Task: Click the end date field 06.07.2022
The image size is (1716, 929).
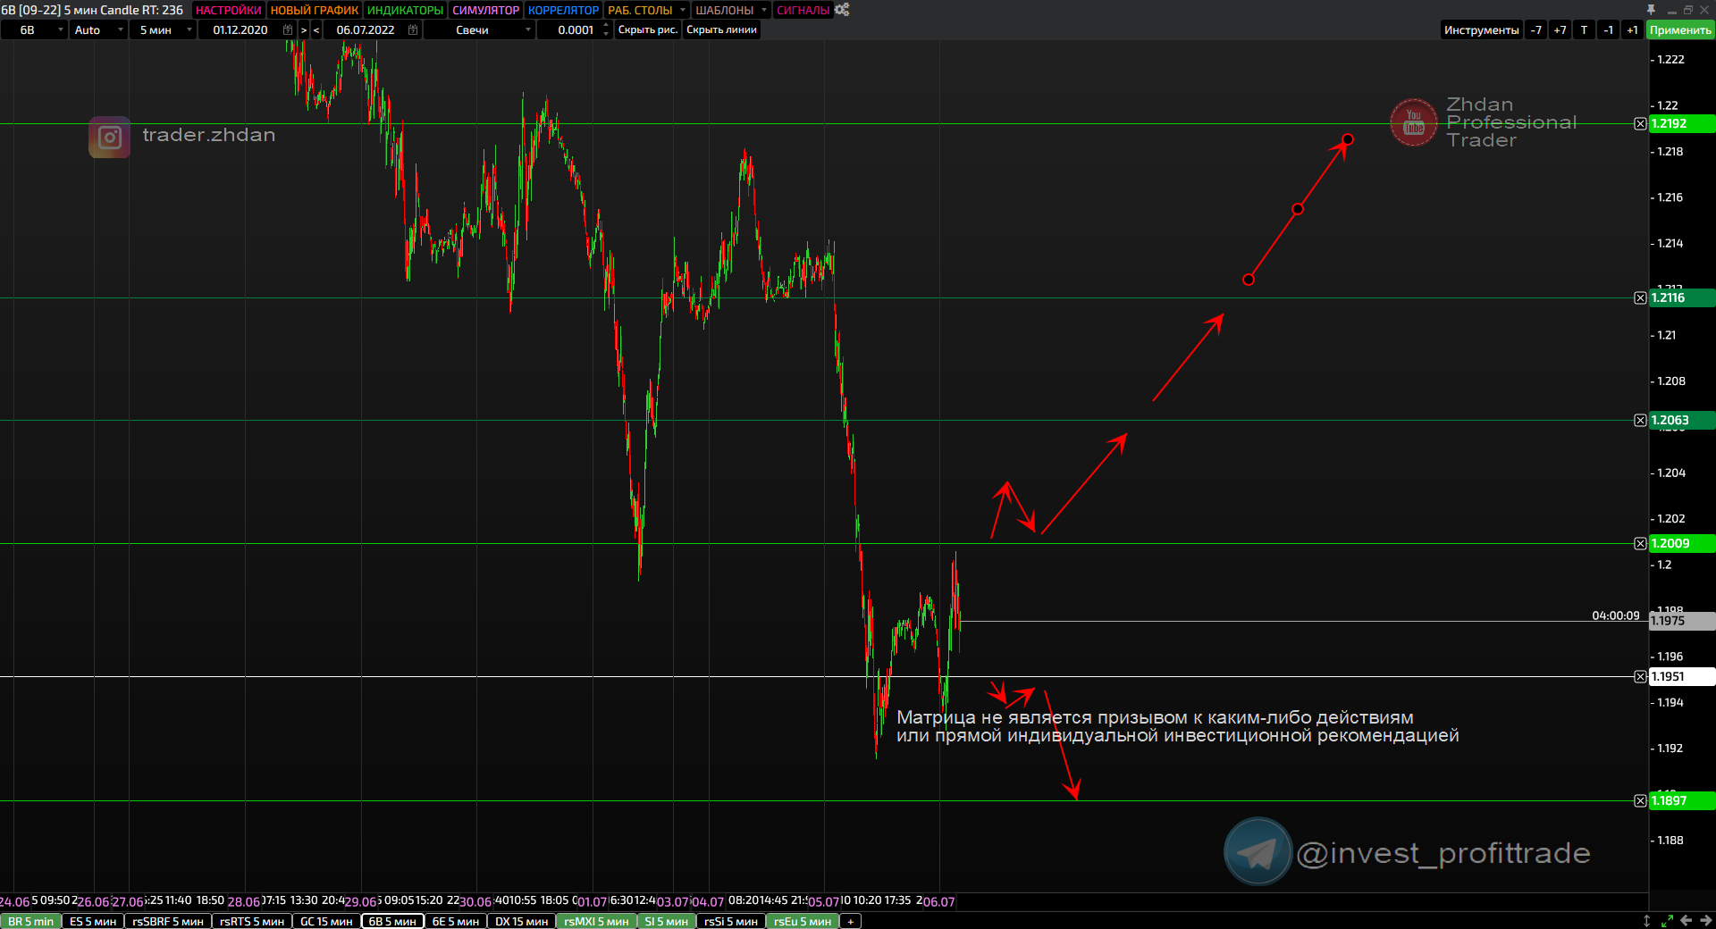Action: click(365, 29)
